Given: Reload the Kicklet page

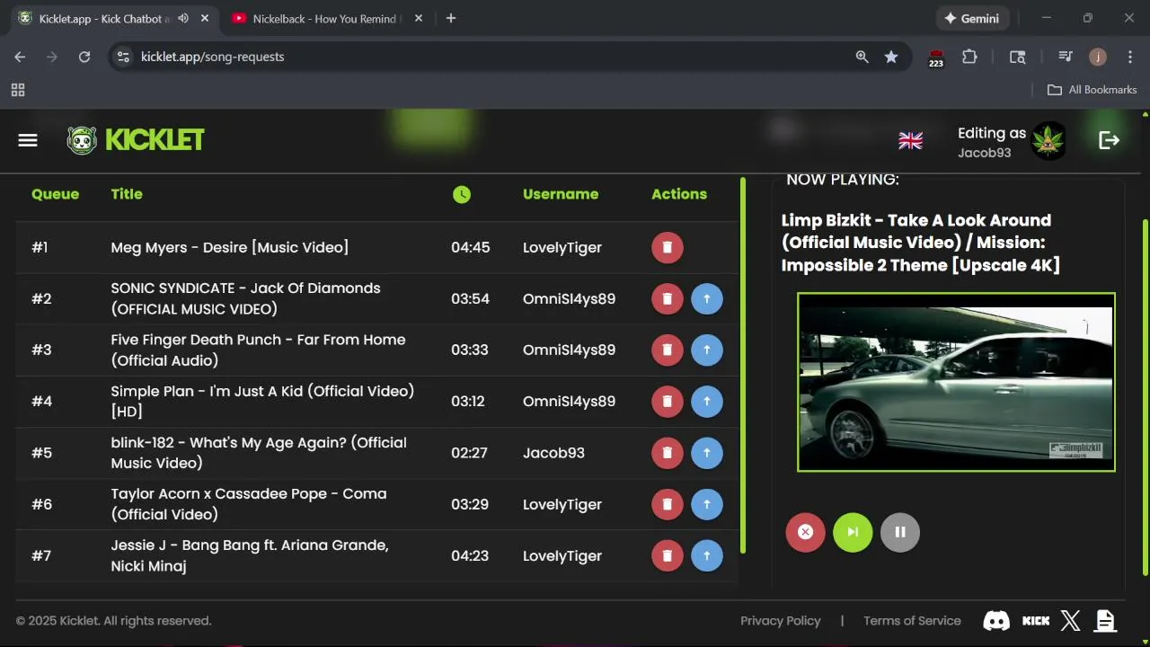Looking at the screenshot, I should [84, 57].
